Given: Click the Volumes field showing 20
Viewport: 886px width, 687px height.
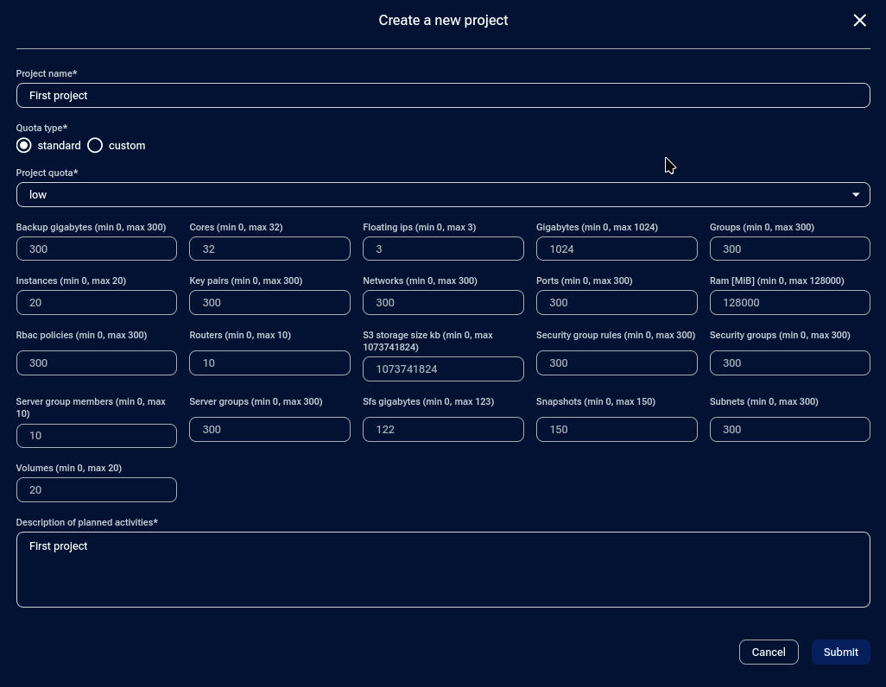Looking at the screenshot, I should click(97, 490).
